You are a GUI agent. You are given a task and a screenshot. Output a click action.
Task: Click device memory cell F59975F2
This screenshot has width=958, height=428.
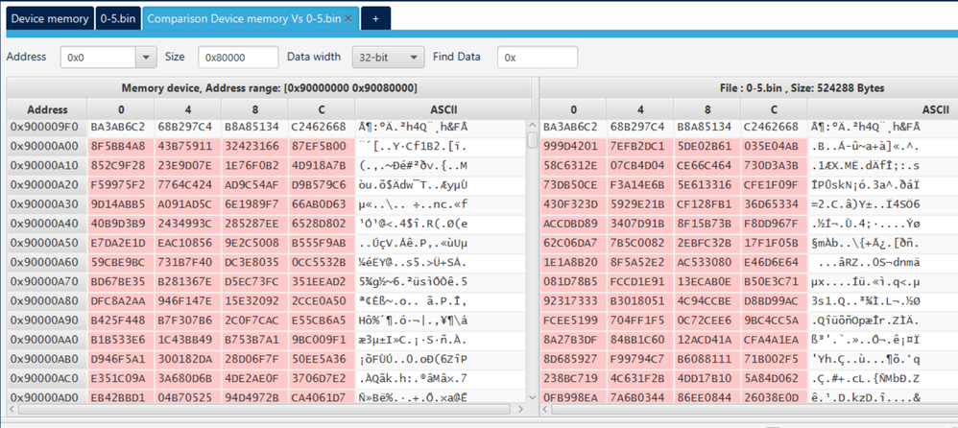point(120,185)
